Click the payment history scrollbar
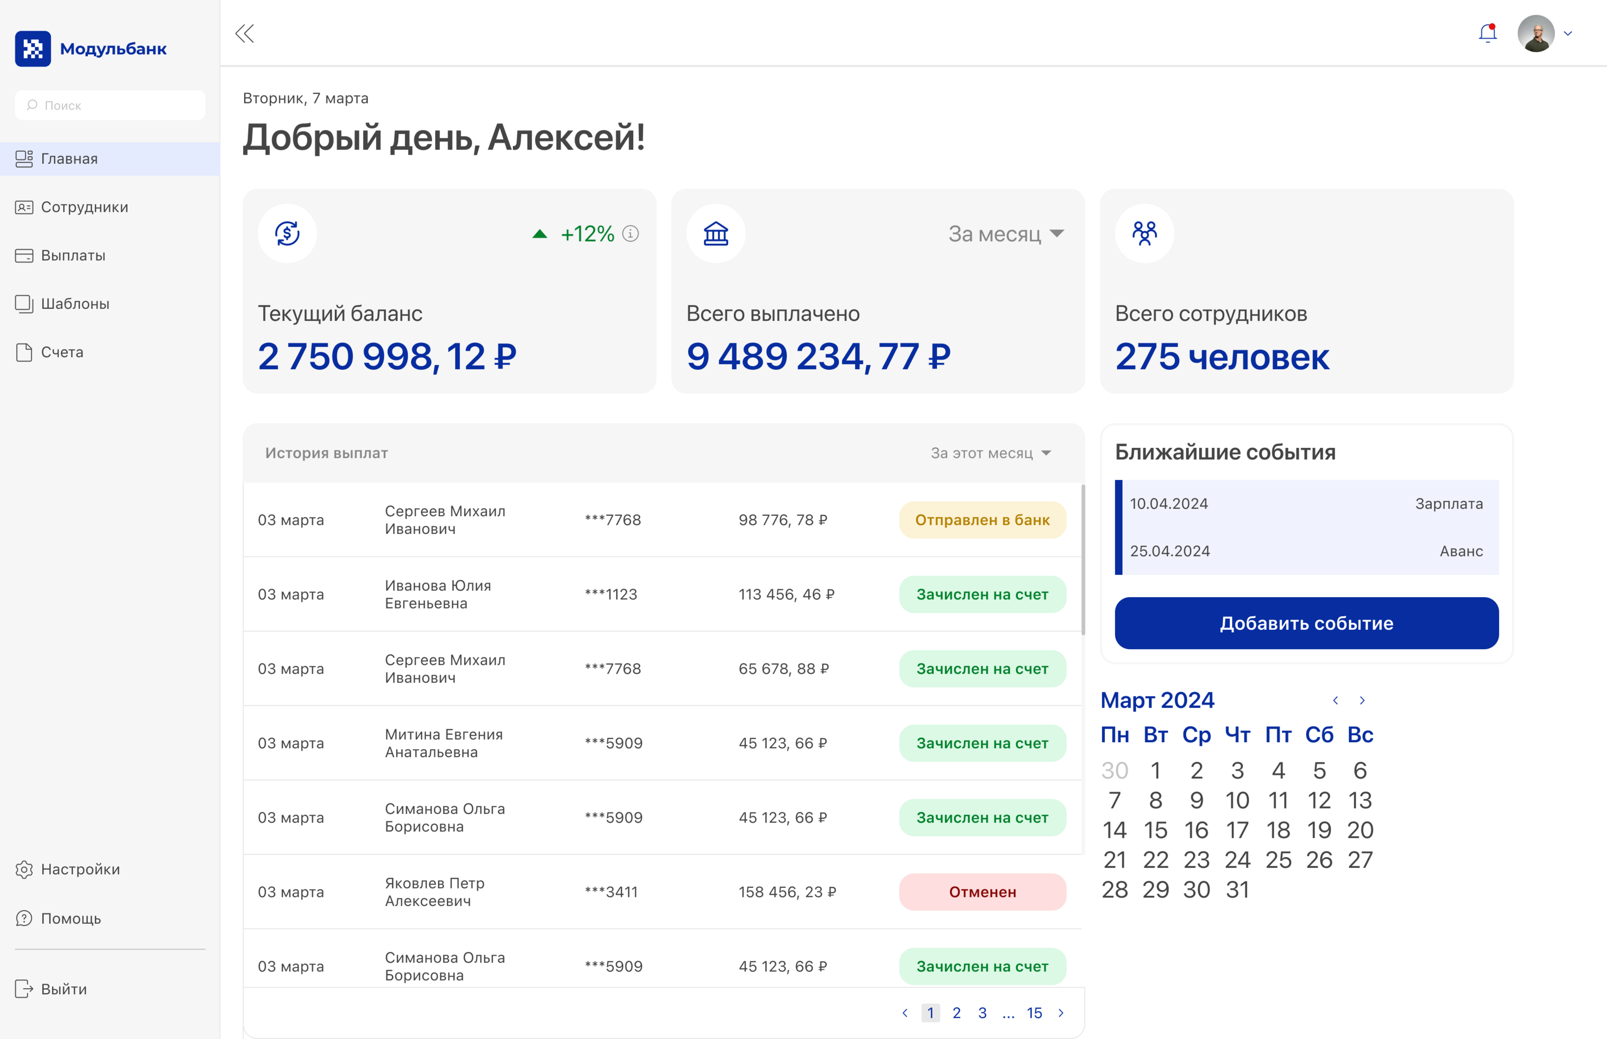Screen dimensions: 1607x1039 pyautogui.click(x=1083, y=560)
